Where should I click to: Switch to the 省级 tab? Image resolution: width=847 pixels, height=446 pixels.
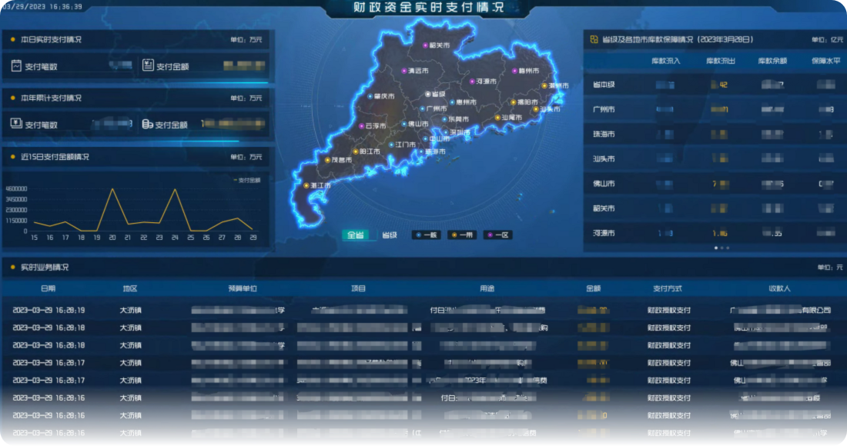click(390, 235)
